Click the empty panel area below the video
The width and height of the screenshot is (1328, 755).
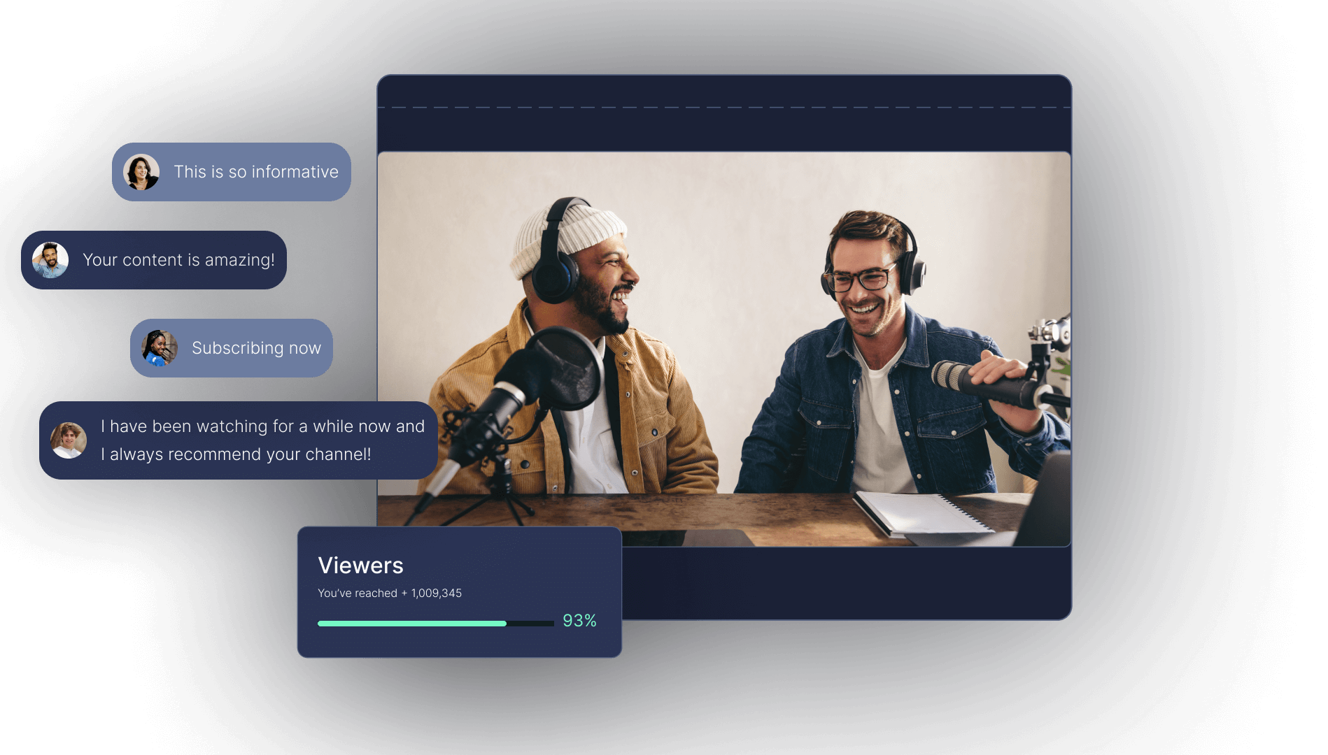(x=840, y=582)
